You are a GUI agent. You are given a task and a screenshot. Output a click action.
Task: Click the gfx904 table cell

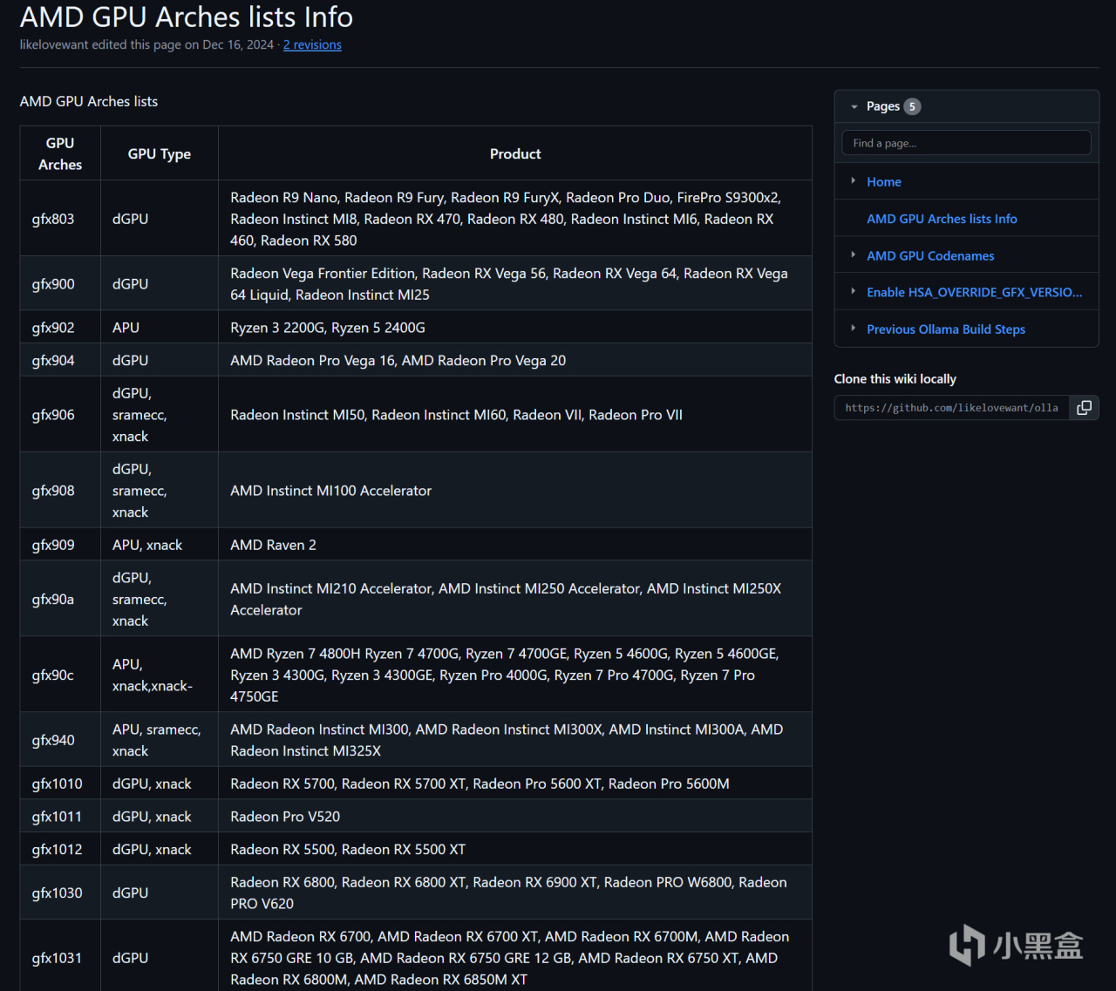[x=60, y=360]
